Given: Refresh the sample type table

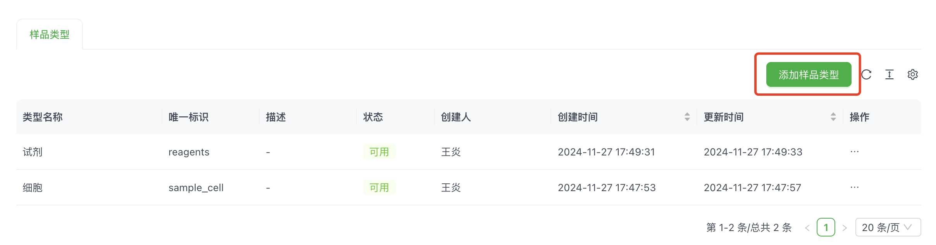Looking at the screenshot, I should coord(867,74).
